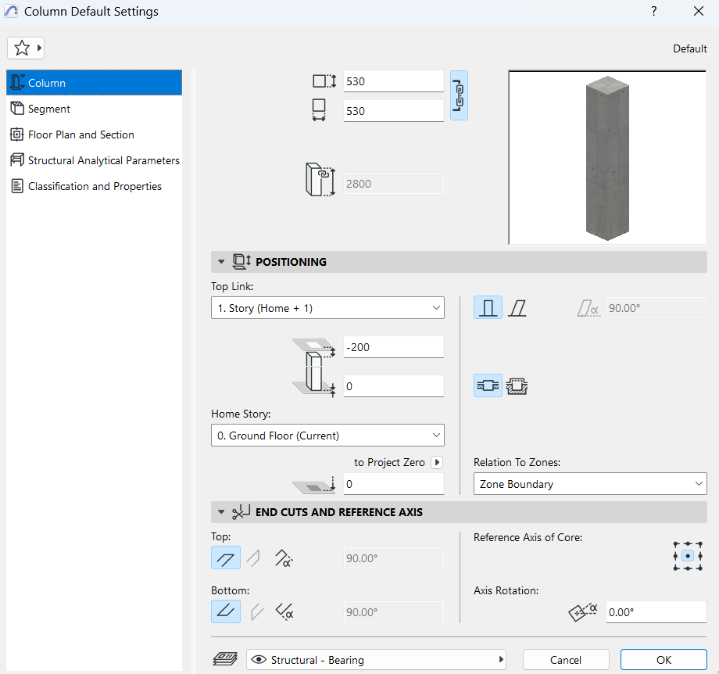719x674 pixels.
Task: Click the top and bottom offset column diagram
Action: point(314,367)
